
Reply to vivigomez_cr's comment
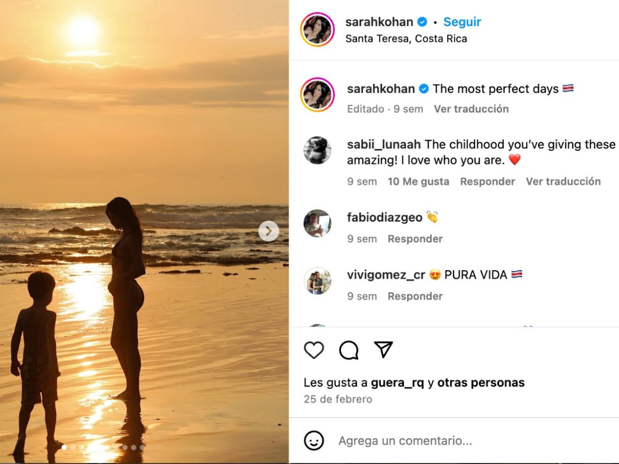pos(415,296)
